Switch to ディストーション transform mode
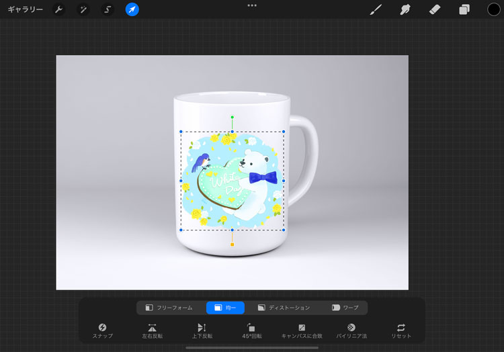 pyautogui.click(x=284, y=308)
